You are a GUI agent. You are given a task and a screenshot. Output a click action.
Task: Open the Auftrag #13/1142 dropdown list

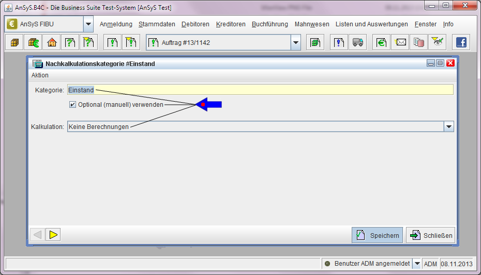[295, 43]
